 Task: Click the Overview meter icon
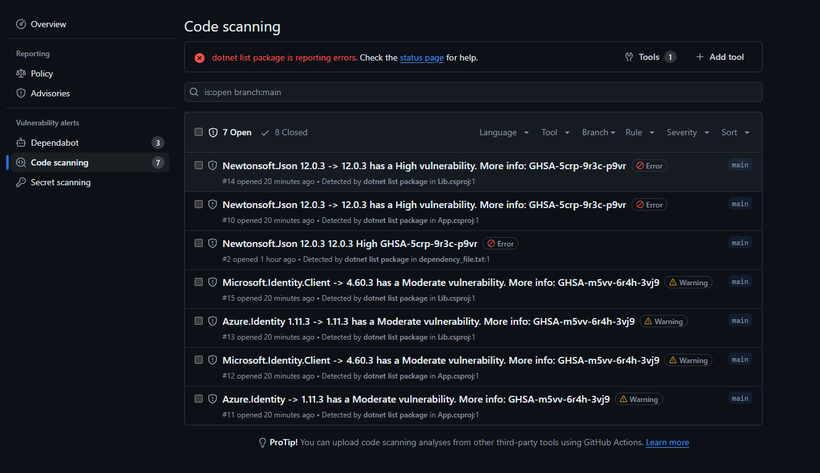point(21,24)
